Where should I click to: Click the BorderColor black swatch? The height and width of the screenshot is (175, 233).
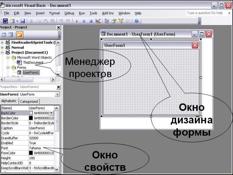point(31,118)
